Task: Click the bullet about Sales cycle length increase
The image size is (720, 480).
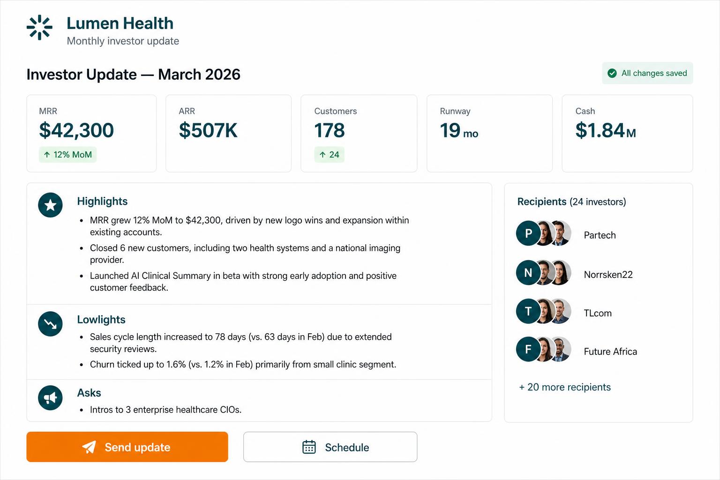Action: [240, 343]
